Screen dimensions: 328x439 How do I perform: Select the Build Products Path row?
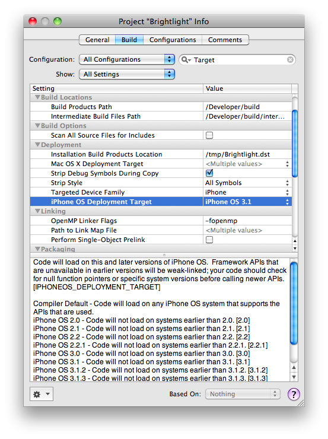point(161,107)
